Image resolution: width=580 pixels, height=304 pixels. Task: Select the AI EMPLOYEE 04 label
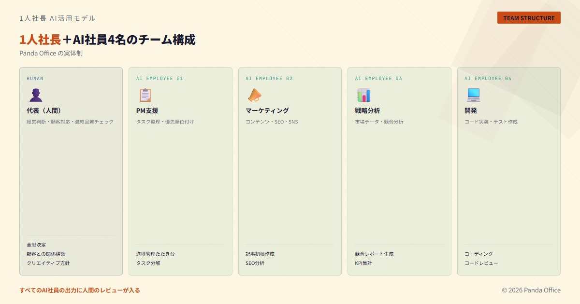point(488,78)
